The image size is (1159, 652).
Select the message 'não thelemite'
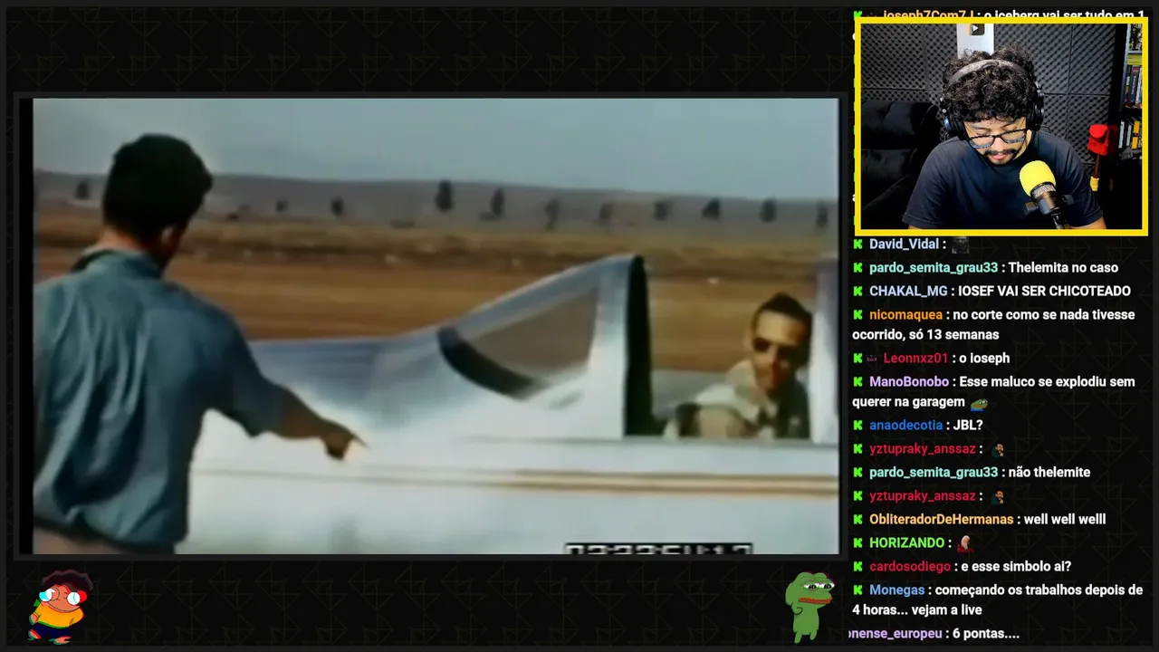point(1049,472)
